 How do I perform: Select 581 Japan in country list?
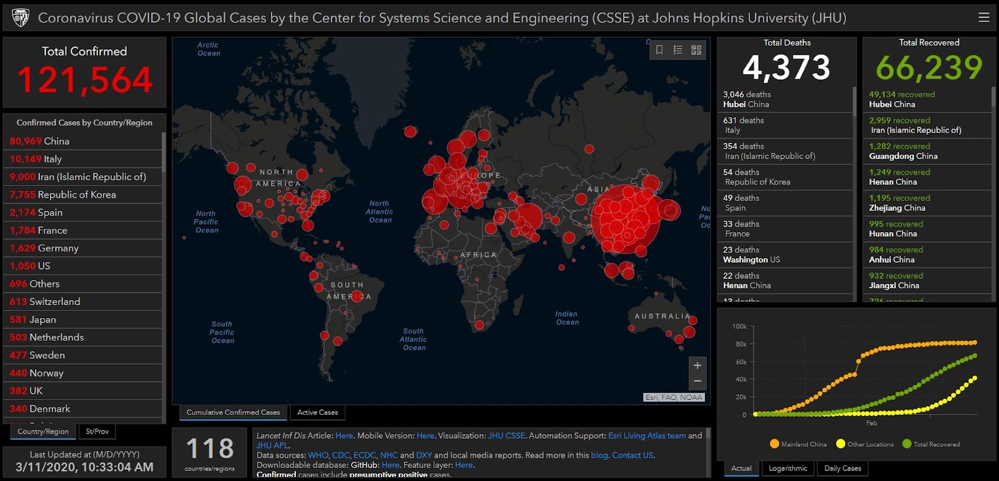tap(82, 319)
